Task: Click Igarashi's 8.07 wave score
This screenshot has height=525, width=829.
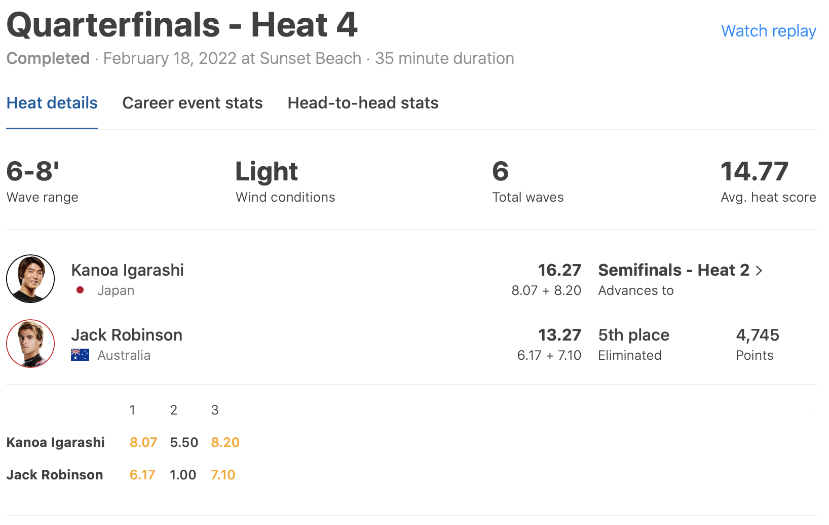Action: coord(143,442)
